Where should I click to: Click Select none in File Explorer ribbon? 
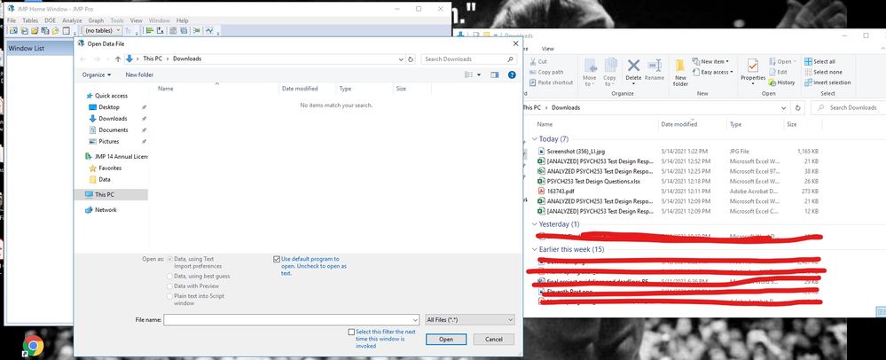click(823, 73)
